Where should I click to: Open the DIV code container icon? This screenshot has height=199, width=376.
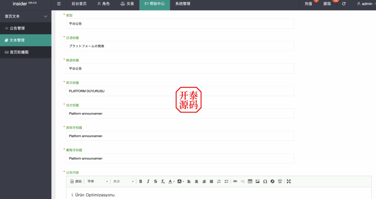[279, 181]
